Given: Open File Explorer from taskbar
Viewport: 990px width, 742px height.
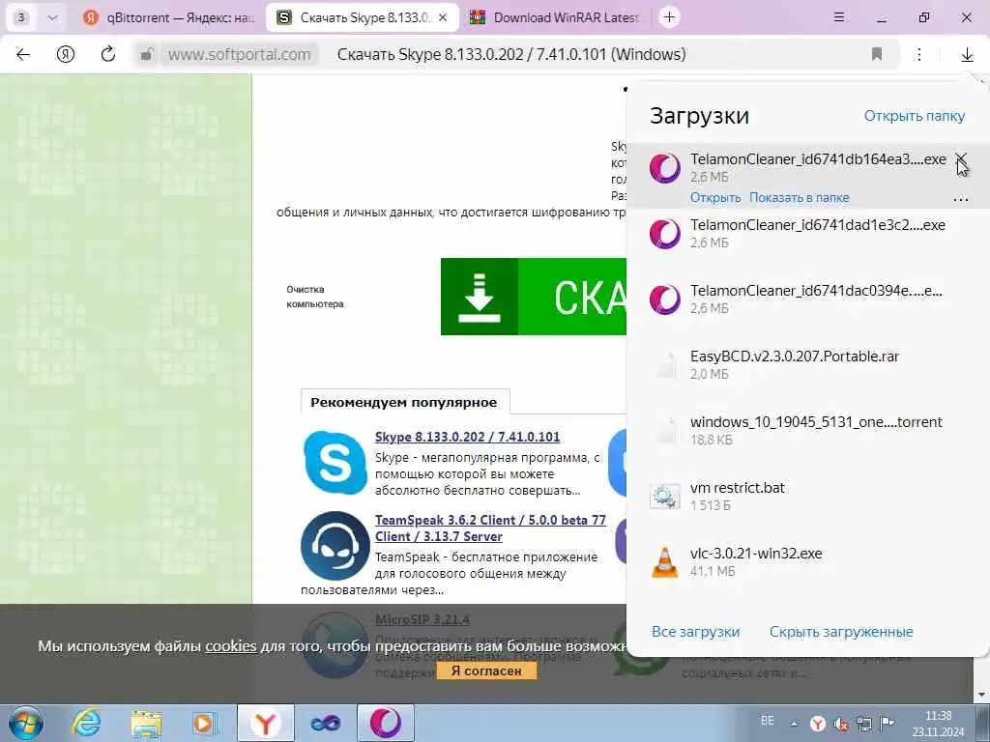Looking at the screenshot, I should click(x=147, y=723).
